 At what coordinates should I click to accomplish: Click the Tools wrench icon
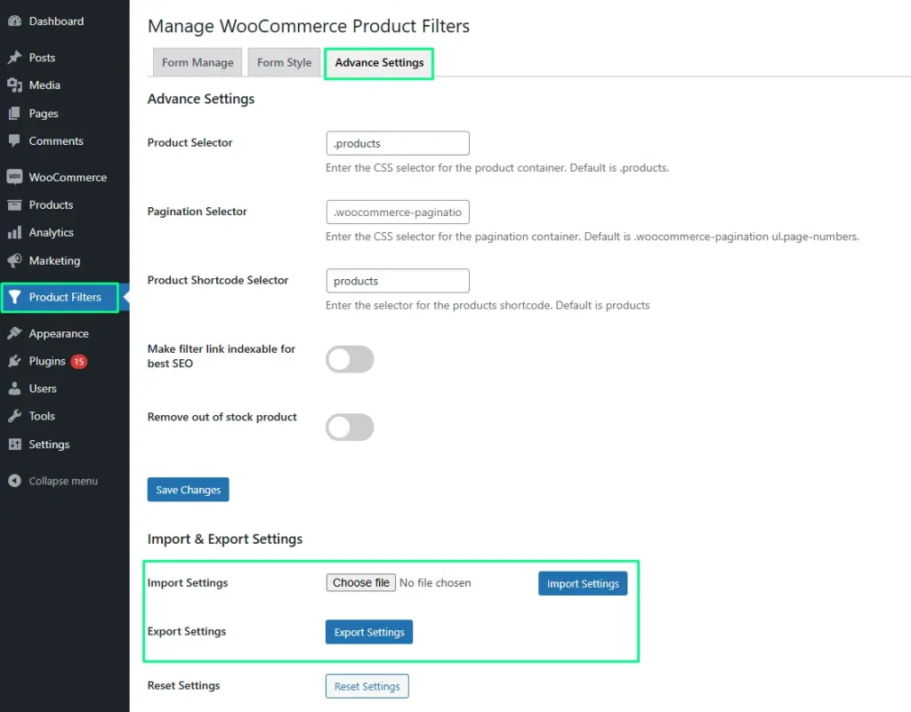(14, 416)
